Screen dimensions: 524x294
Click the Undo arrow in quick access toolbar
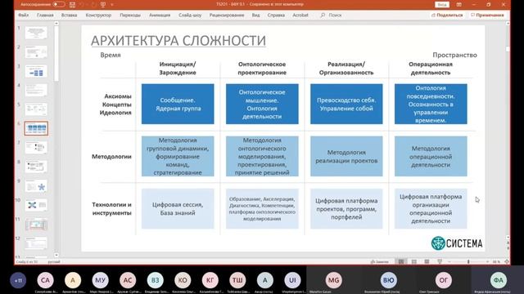click(x=82, y=5)
